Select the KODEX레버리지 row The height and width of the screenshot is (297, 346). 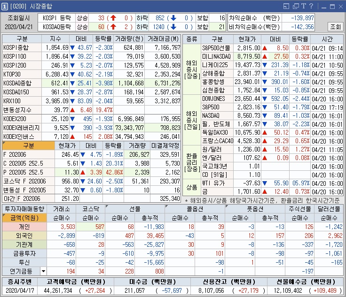pyautogui.click(x=92, y=128)
